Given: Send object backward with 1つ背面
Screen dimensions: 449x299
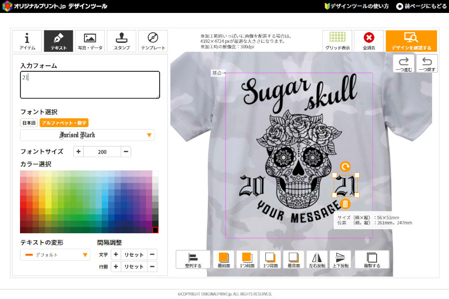Looking at the screenshot, I should (x=270, y=260).
